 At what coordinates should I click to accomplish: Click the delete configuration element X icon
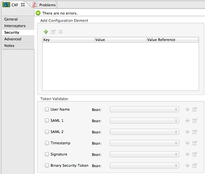tap(61, 32)
